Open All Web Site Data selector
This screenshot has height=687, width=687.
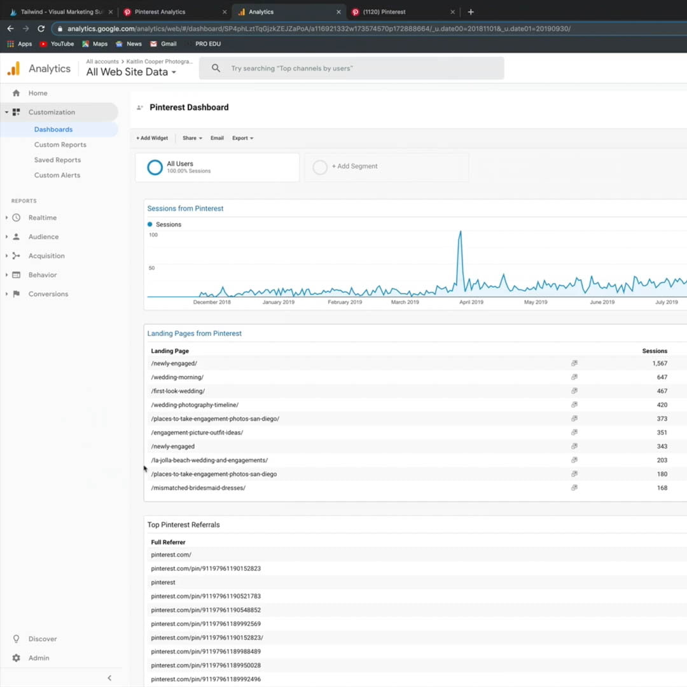(x=131, y=72)
